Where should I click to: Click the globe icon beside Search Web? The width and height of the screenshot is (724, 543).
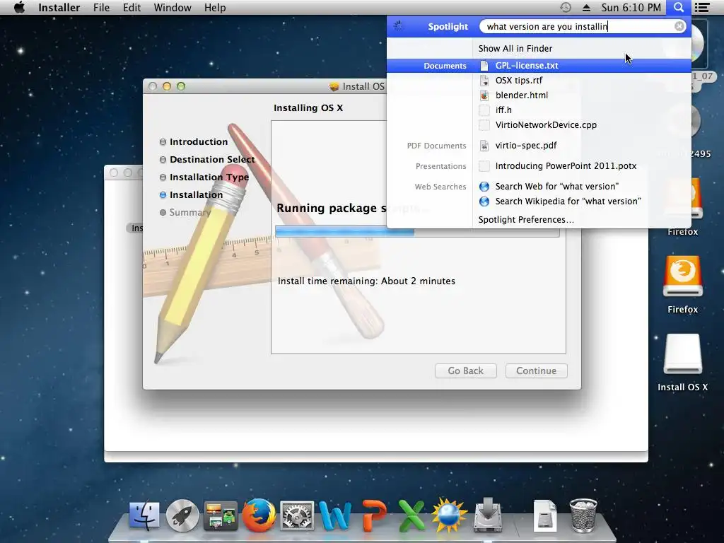click(x=484, y=187)
